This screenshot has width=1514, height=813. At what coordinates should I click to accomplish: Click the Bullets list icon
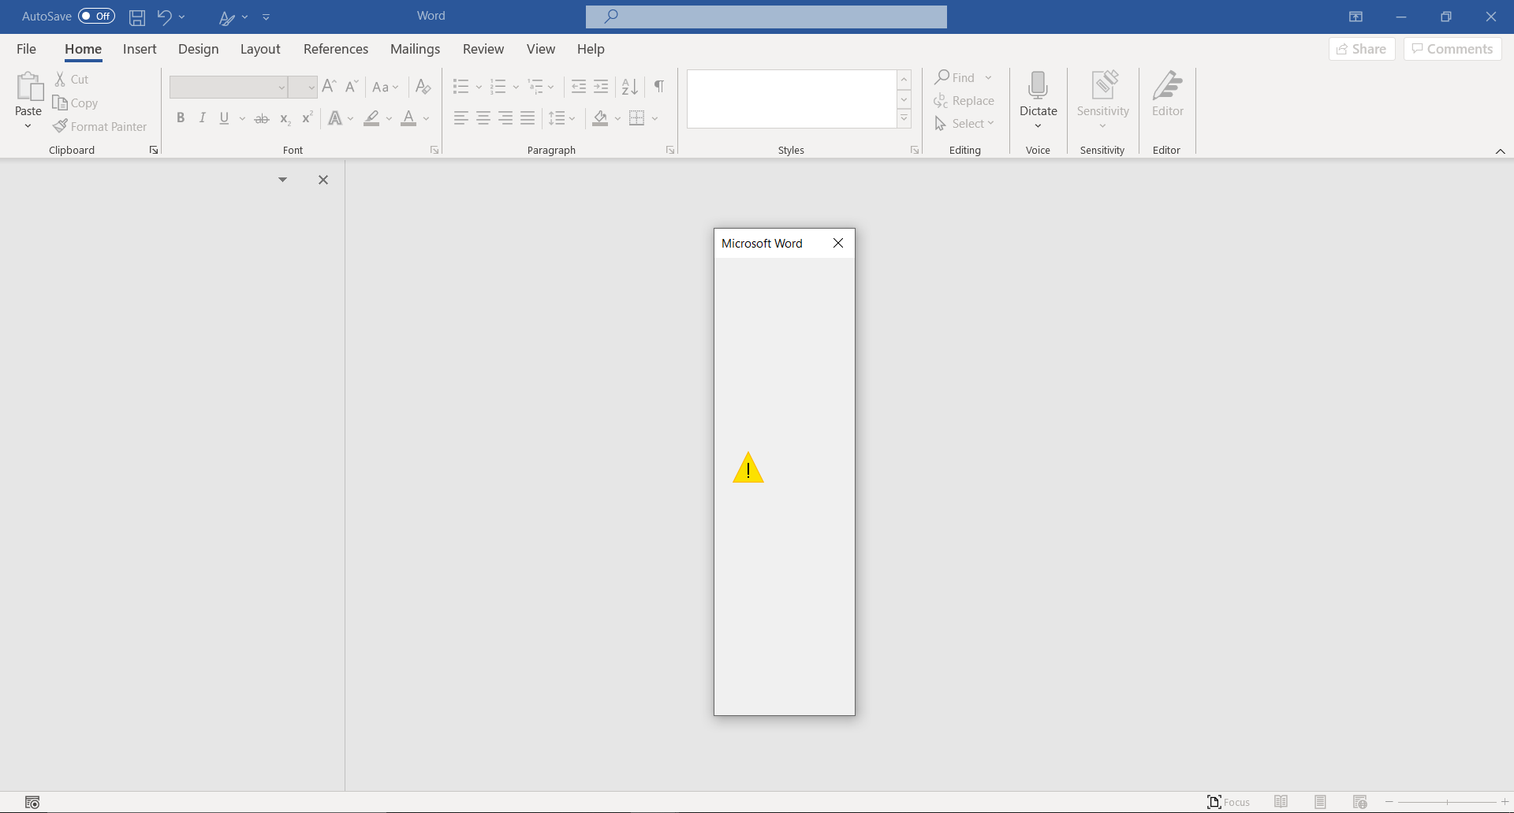pyautogui.click(x=461, y=86)
